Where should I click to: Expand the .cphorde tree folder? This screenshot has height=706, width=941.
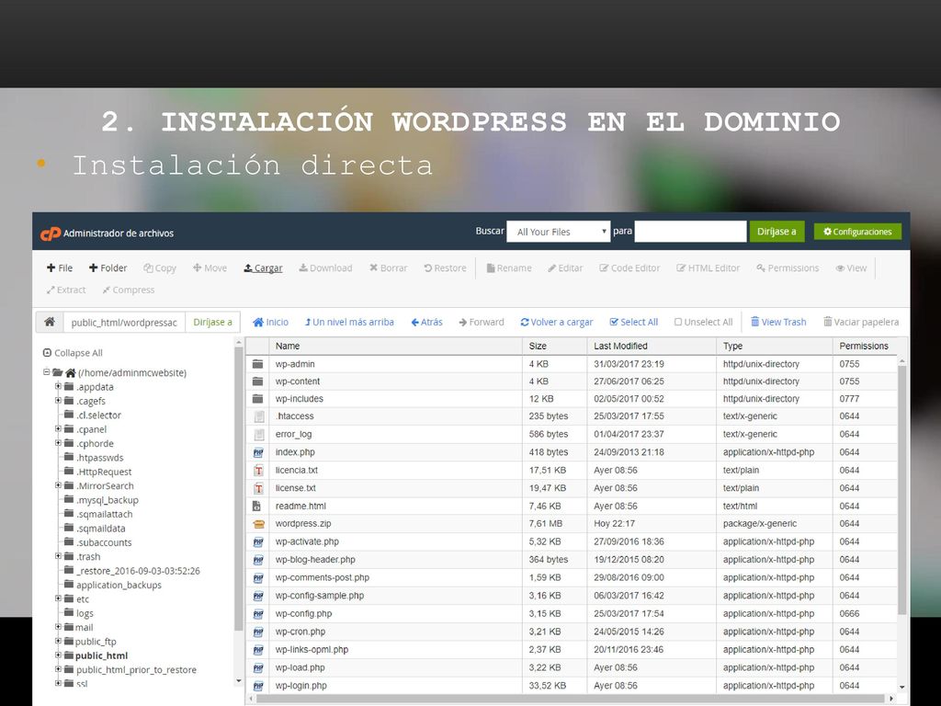(58, 443)
